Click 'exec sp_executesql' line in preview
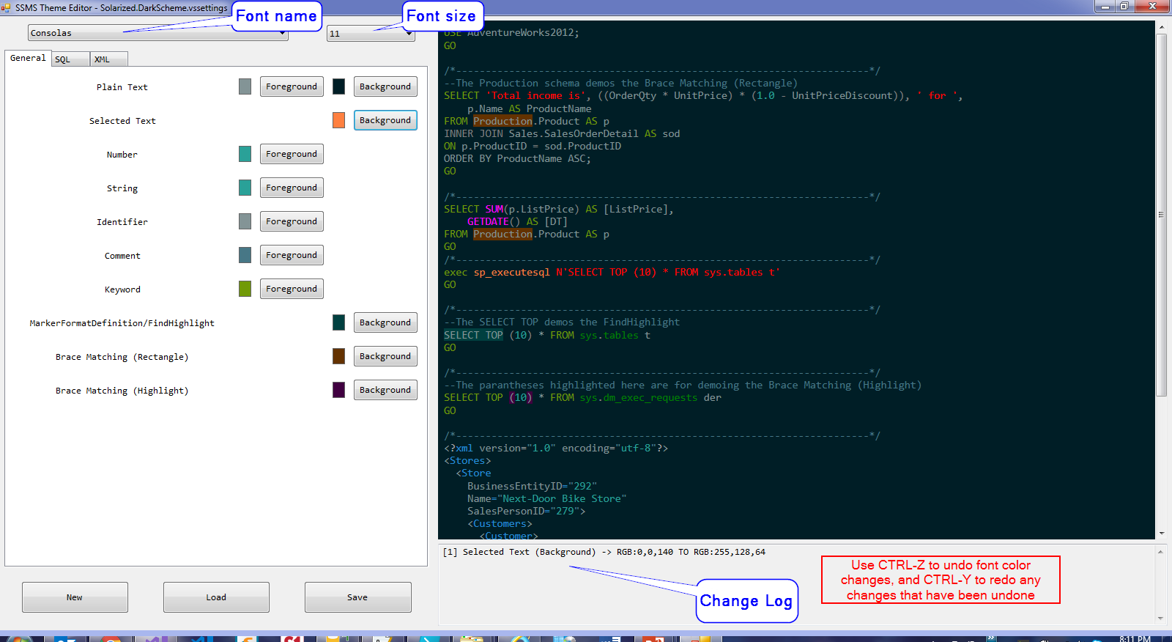Viewport: 1172px width, 642px height. coord(612,273)
